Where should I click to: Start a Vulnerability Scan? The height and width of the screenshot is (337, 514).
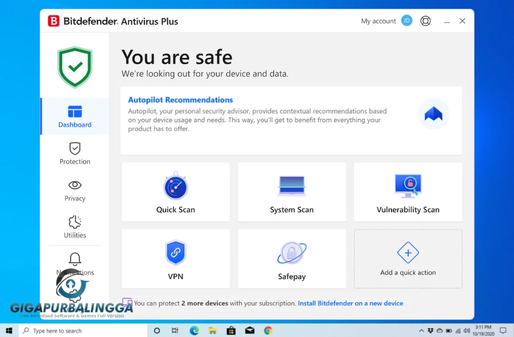[x=408, y=192]
